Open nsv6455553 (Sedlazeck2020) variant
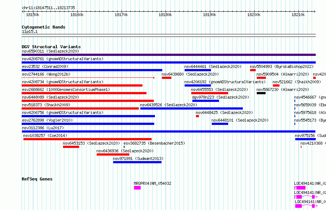This screenshot has height=210, width=326. [219, 89]
